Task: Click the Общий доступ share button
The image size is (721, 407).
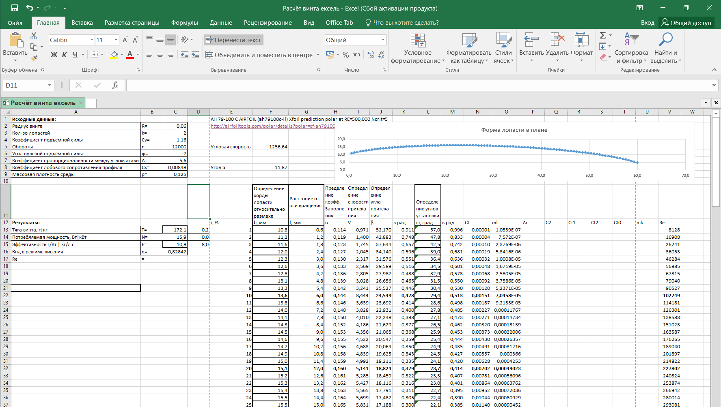Action: coord(686,23)
